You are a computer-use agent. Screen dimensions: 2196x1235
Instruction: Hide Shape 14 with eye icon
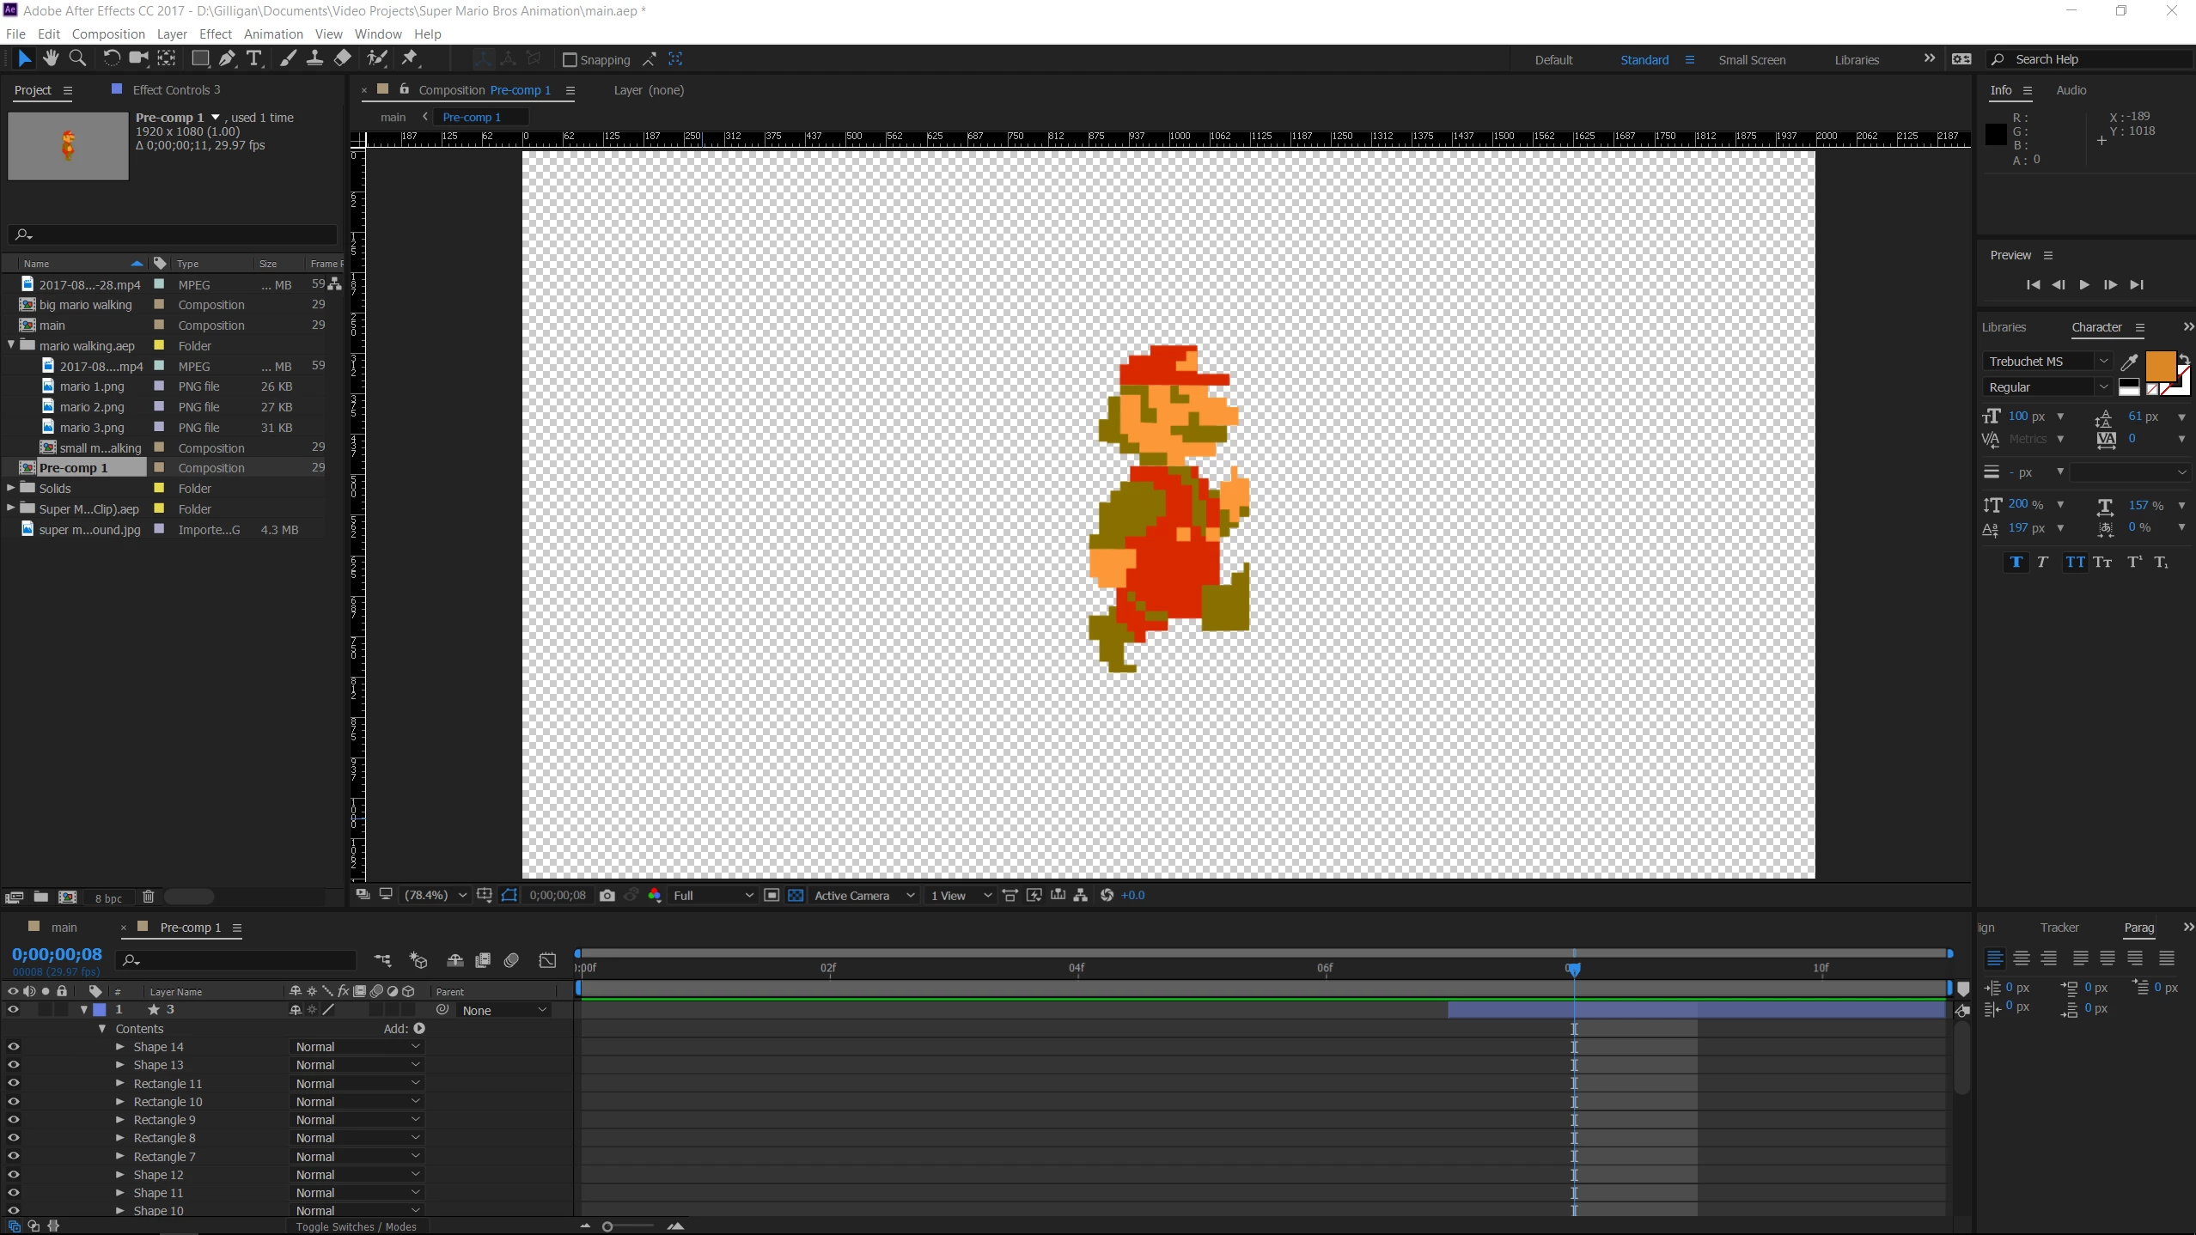click(x=13, y=1047)
